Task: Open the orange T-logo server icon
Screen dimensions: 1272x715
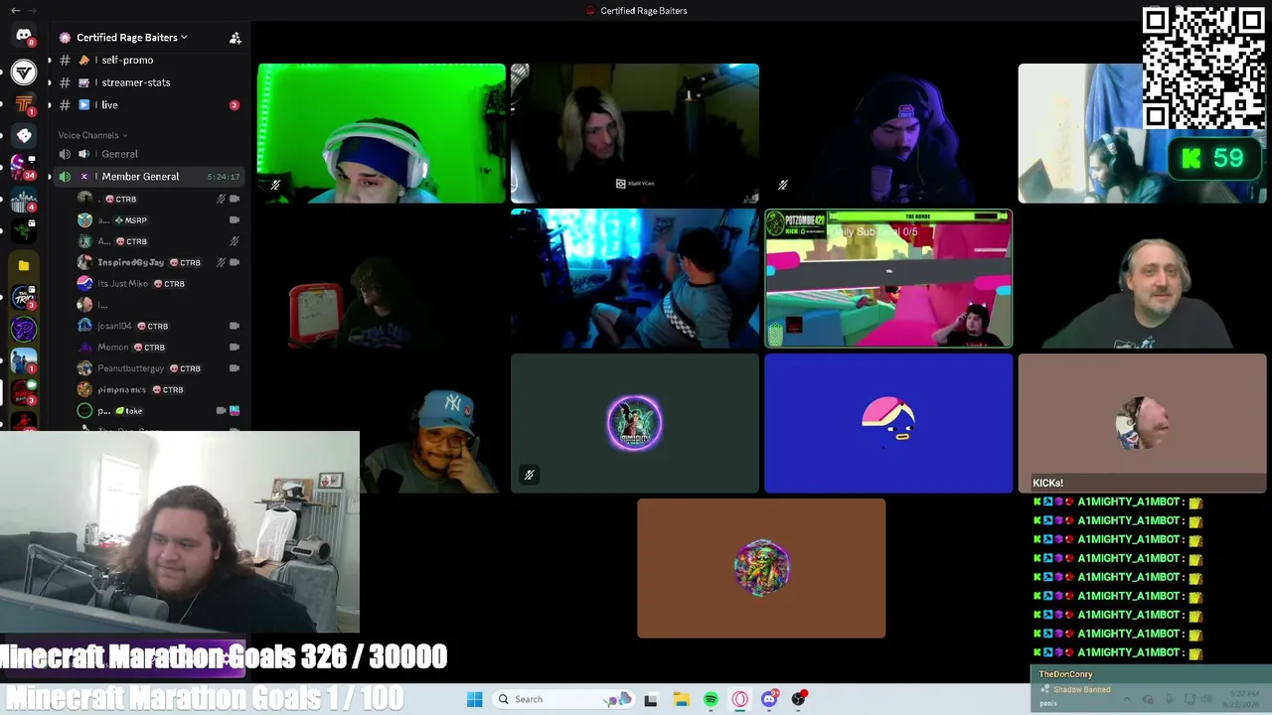Action: click(x=24, y=103)
